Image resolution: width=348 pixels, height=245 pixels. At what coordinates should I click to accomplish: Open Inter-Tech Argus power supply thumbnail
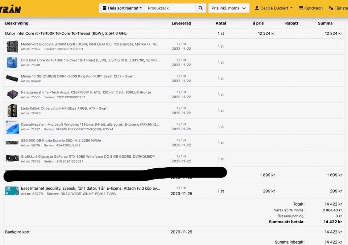click(12, 94)
